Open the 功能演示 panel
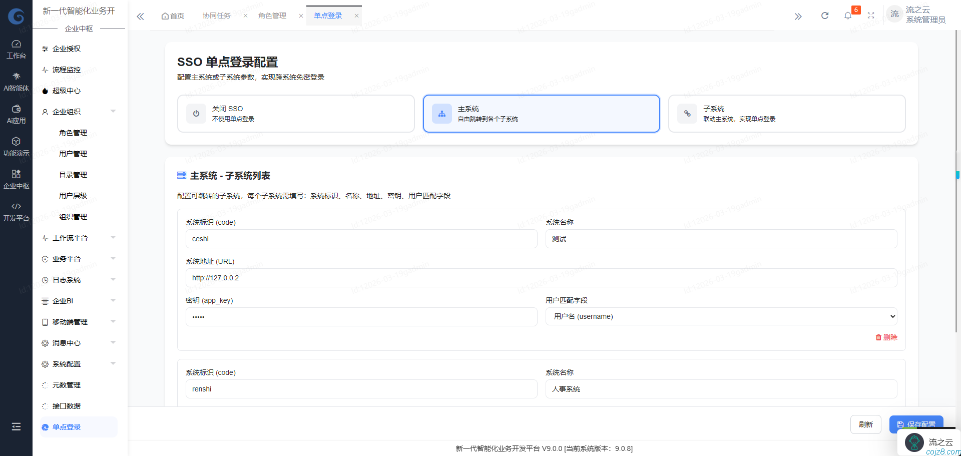 [x=16, y=145]
